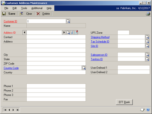Click into the Site ID field
Image resolution: width=152 pixels, height=114 pixels.
pyautogui.click(x=131, y=46)
